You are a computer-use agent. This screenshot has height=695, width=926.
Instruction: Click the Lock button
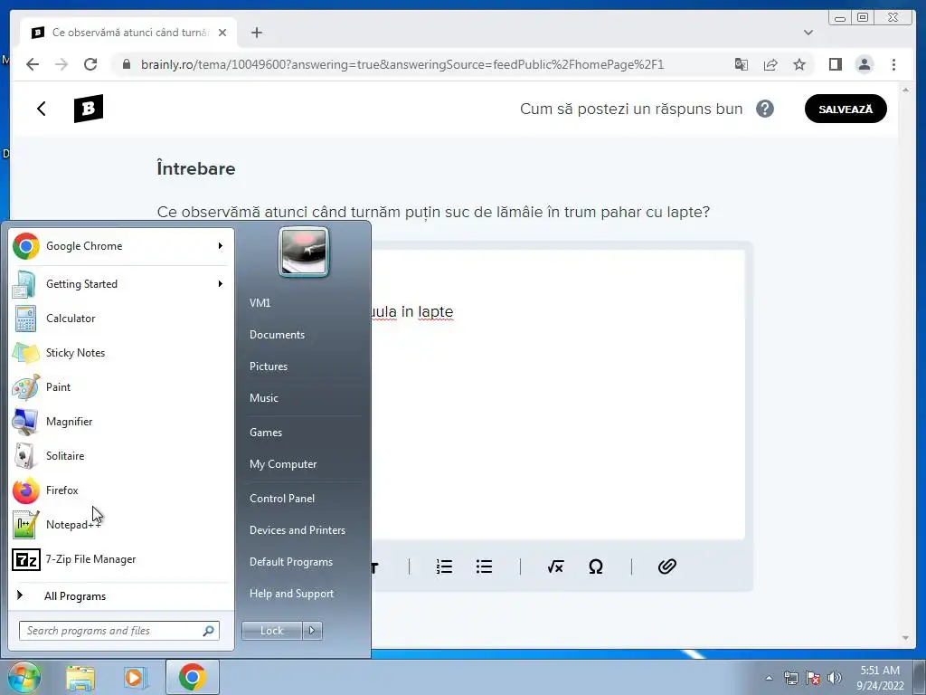tap(272, 631)
